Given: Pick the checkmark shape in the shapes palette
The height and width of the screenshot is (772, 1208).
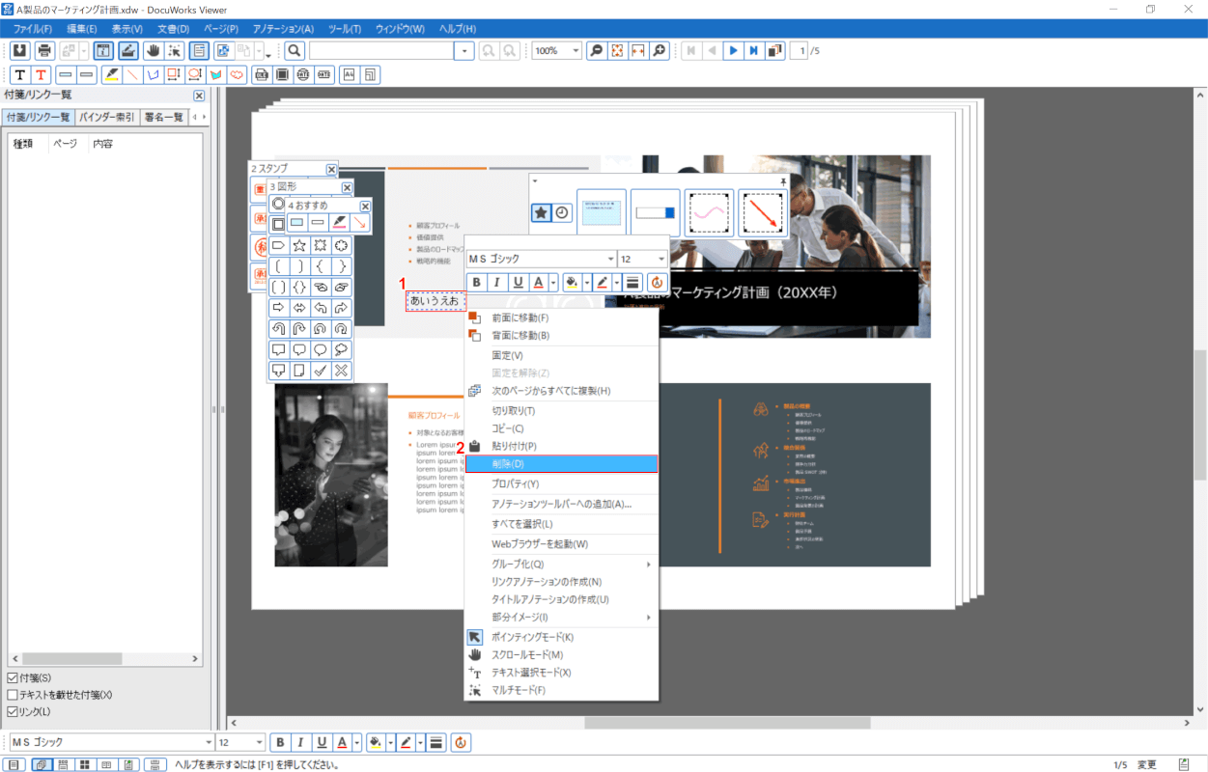Looking at the screenshot, I should [x=321, y=371].
